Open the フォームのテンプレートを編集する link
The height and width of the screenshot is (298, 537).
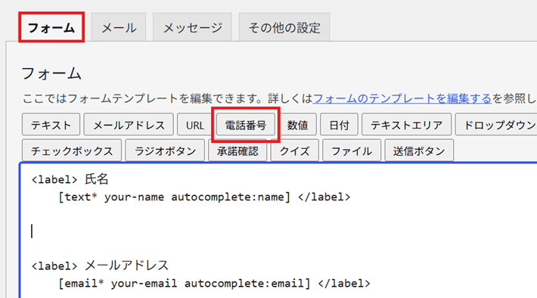402,98
